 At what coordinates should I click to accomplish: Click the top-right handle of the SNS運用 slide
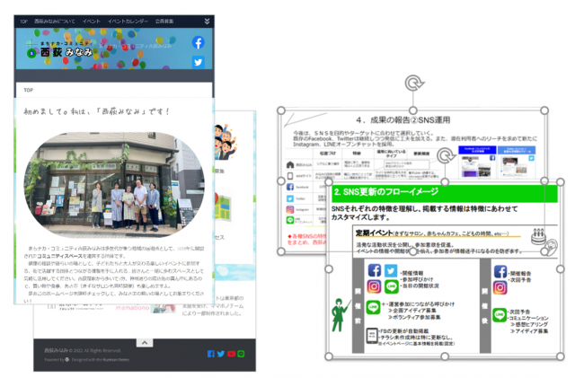coord(544,110)
